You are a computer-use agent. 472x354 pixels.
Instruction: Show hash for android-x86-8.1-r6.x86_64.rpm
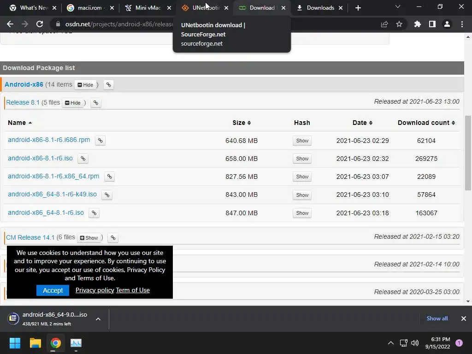[x=302, y=177]
